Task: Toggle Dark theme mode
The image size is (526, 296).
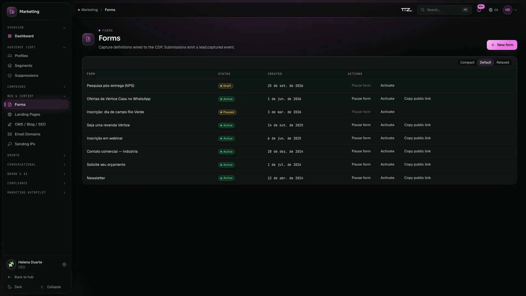Action: pos(15,287)
